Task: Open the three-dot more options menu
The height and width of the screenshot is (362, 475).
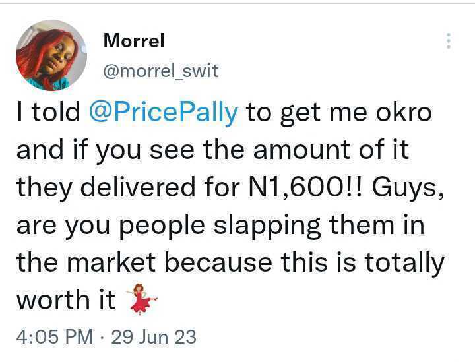Action: pos(449,41)
